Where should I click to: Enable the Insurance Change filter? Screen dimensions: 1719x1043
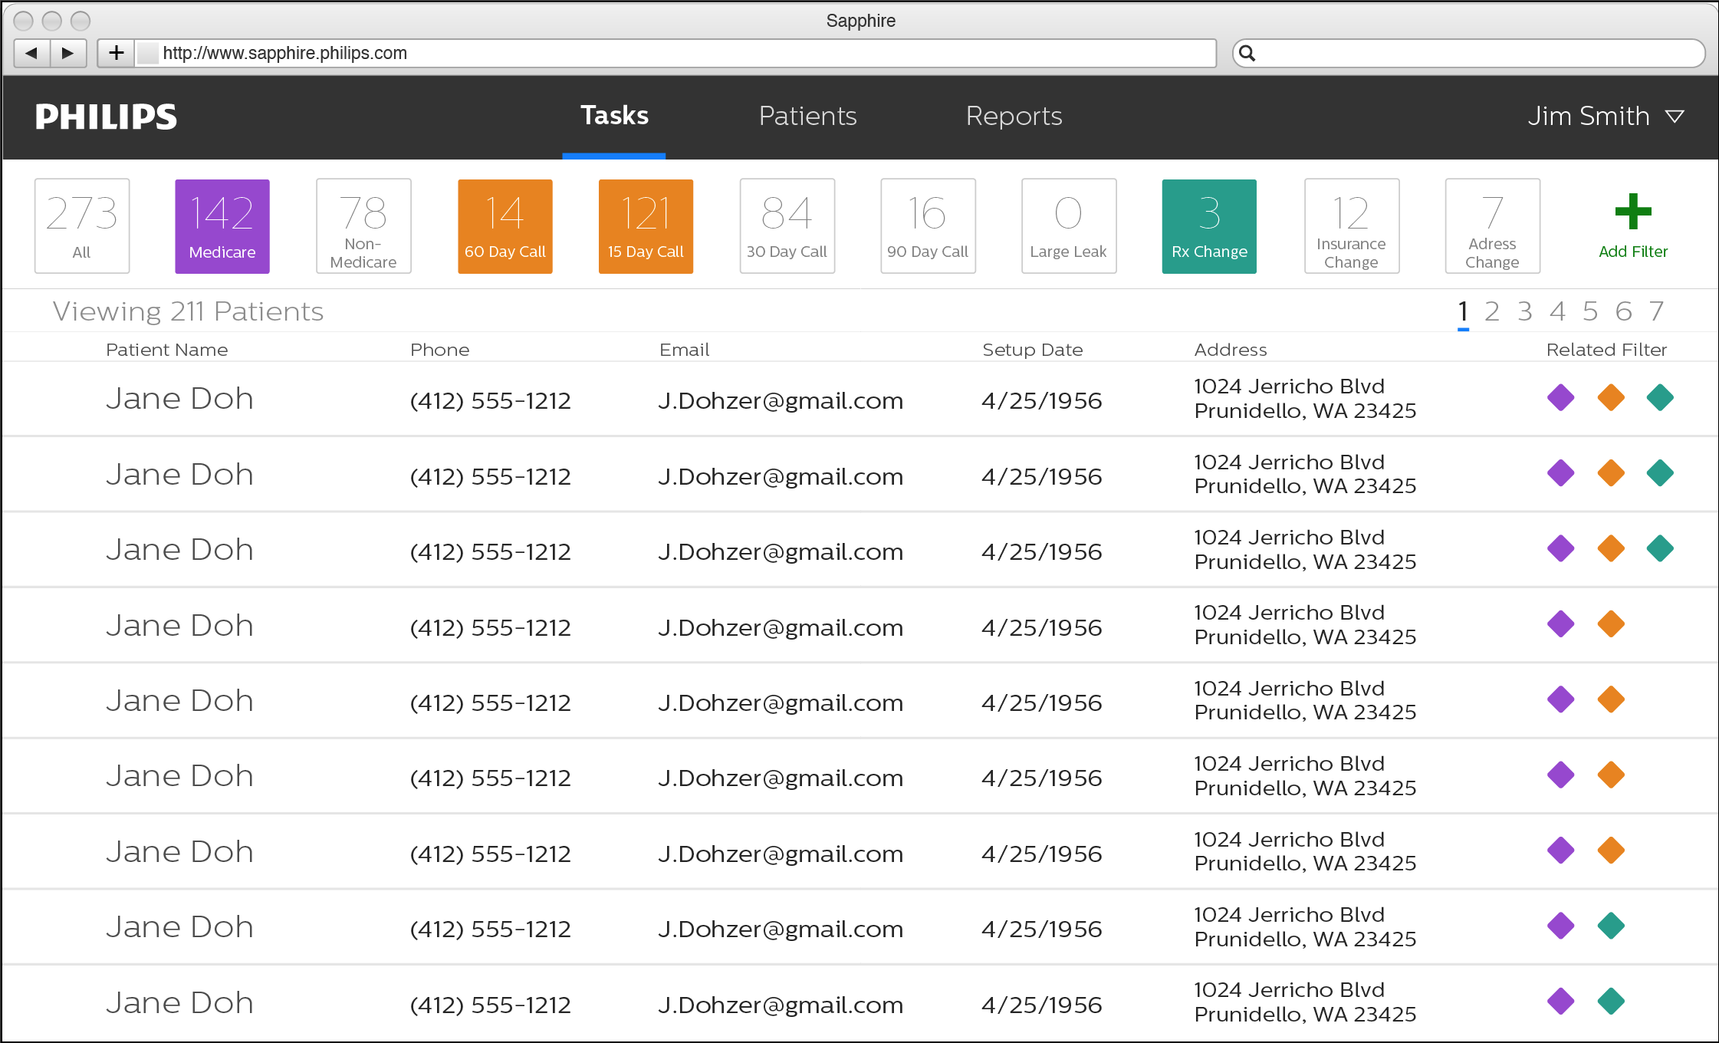pos(1351,225)
